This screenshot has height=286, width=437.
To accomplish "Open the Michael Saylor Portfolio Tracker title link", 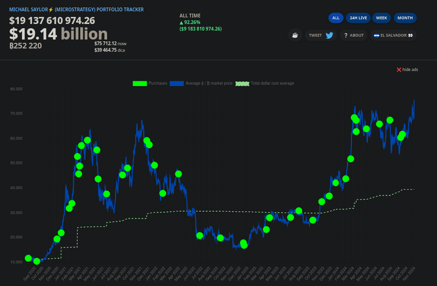I will (77, 9).
